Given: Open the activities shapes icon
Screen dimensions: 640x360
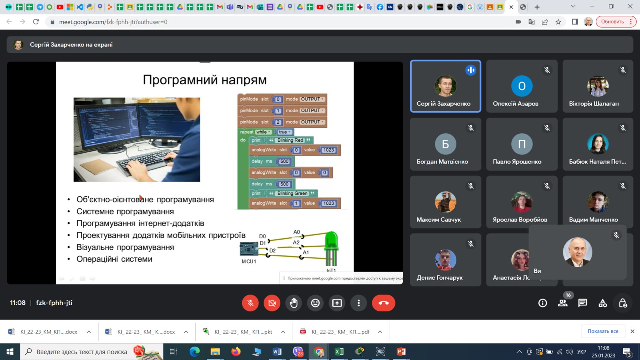Looking at the screenshot, I should pyautogui.click(x=602, y=303).
